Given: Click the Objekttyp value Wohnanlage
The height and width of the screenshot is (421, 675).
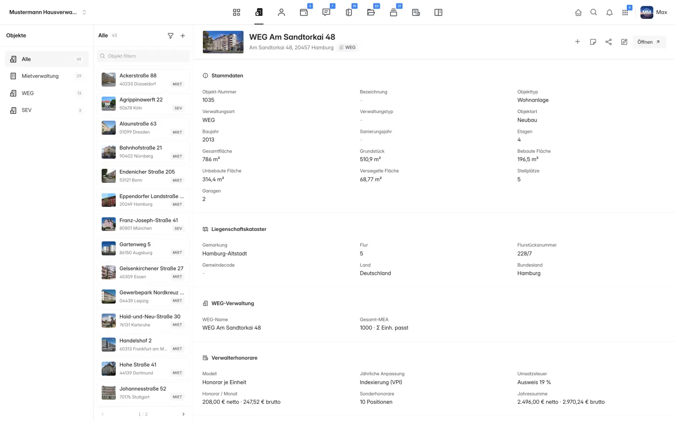Looking at the screenshot, I should click(533, 100).
